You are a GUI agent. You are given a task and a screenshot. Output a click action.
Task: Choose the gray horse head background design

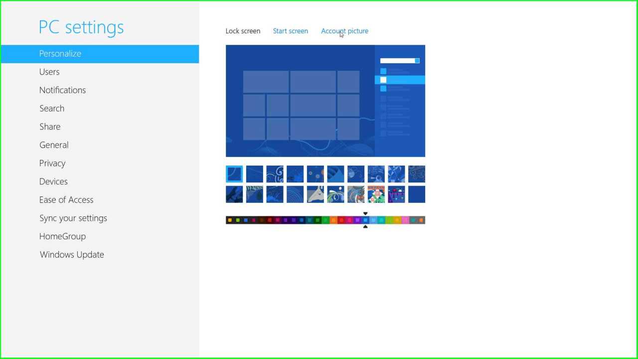point(315,194)
